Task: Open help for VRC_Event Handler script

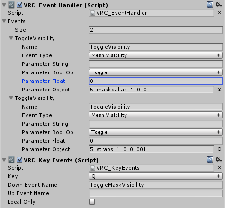Action: [210, 5]
